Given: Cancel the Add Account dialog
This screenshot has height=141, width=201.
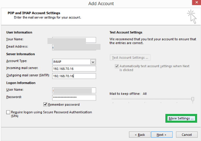Looking at the screenshot, I should point(187,135).
